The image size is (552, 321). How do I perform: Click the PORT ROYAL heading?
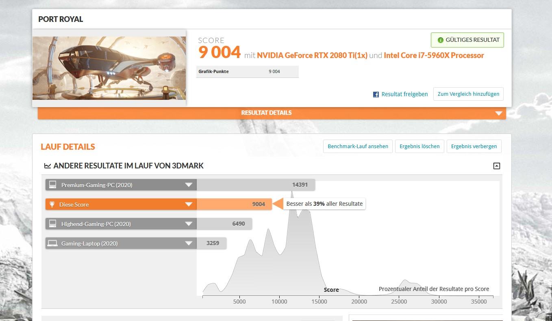pyautogui.click(x=61, y=19)
